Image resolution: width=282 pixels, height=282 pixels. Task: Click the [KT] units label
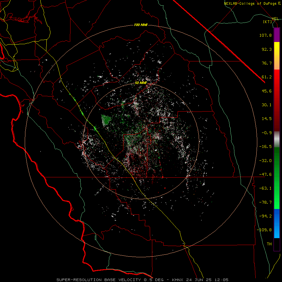[268, 22]
